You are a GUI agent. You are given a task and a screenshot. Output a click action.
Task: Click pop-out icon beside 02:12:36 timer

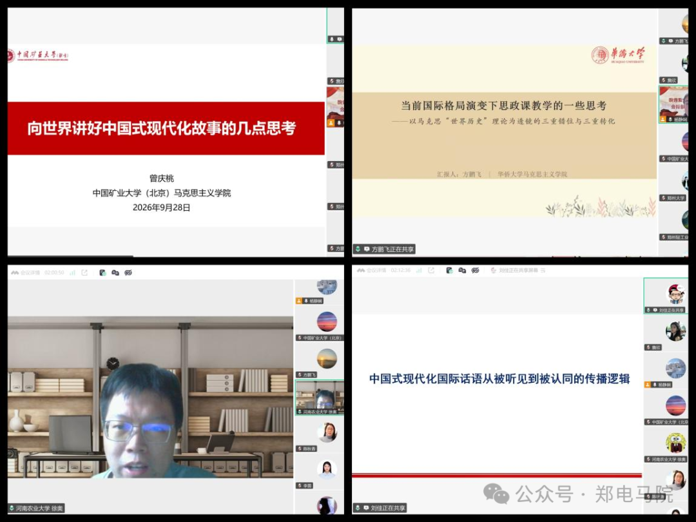431,270
